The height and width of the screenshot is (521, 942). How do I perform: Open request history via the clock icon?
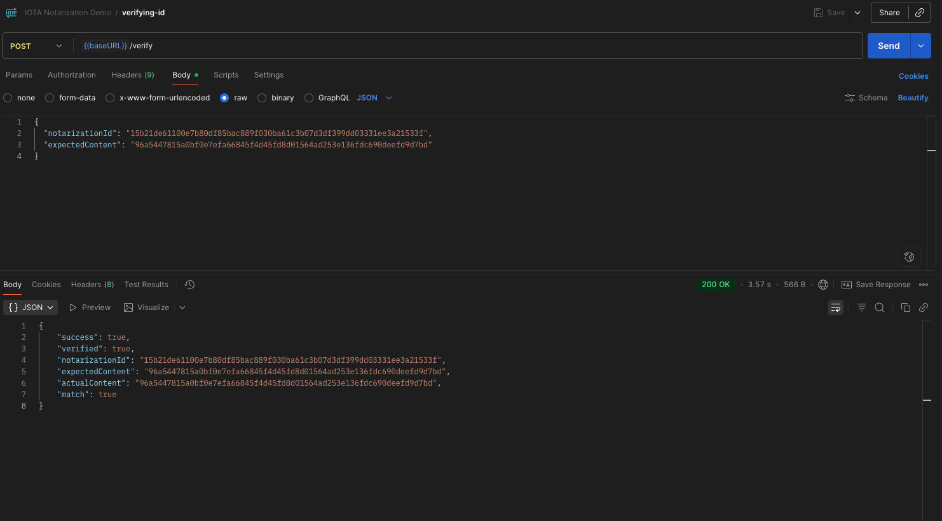pos(189,284)
